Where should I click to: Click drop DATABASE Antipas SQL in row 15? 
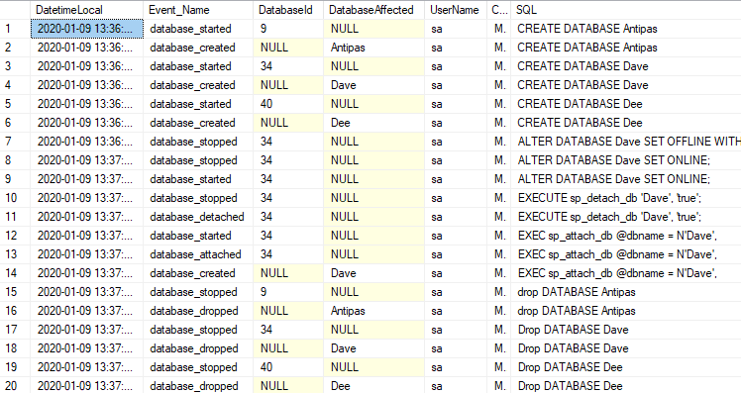[626, 292]
